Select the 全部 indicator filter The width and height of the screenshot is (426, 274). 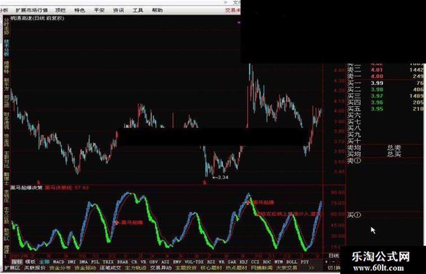point(44,262)
